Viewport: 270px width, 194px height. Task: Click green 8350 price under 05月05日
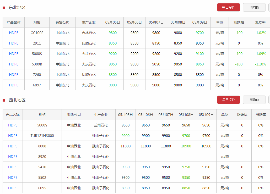pos(113,43)
